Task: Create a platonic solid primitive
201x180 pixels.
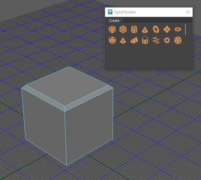Action: click(x=112, y=40)
